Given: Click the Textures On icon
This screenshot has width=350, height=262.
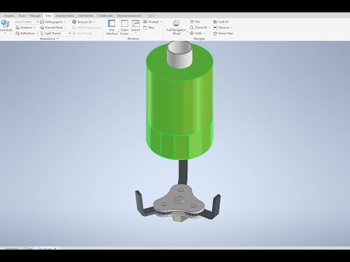Looking at the screenshot, I should click(x=74, y=22).
